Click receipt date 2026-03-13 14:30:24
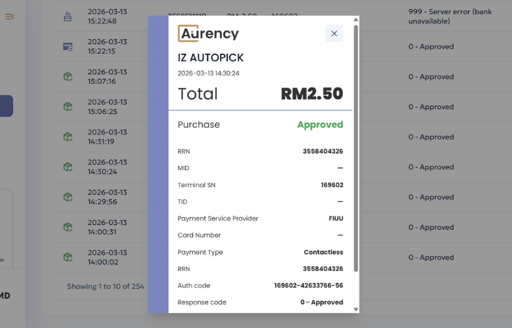 click(x=208, y=73)
